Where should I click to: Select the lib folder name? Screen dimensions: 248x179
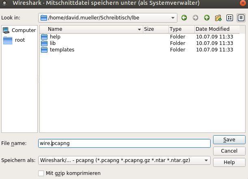53,43
